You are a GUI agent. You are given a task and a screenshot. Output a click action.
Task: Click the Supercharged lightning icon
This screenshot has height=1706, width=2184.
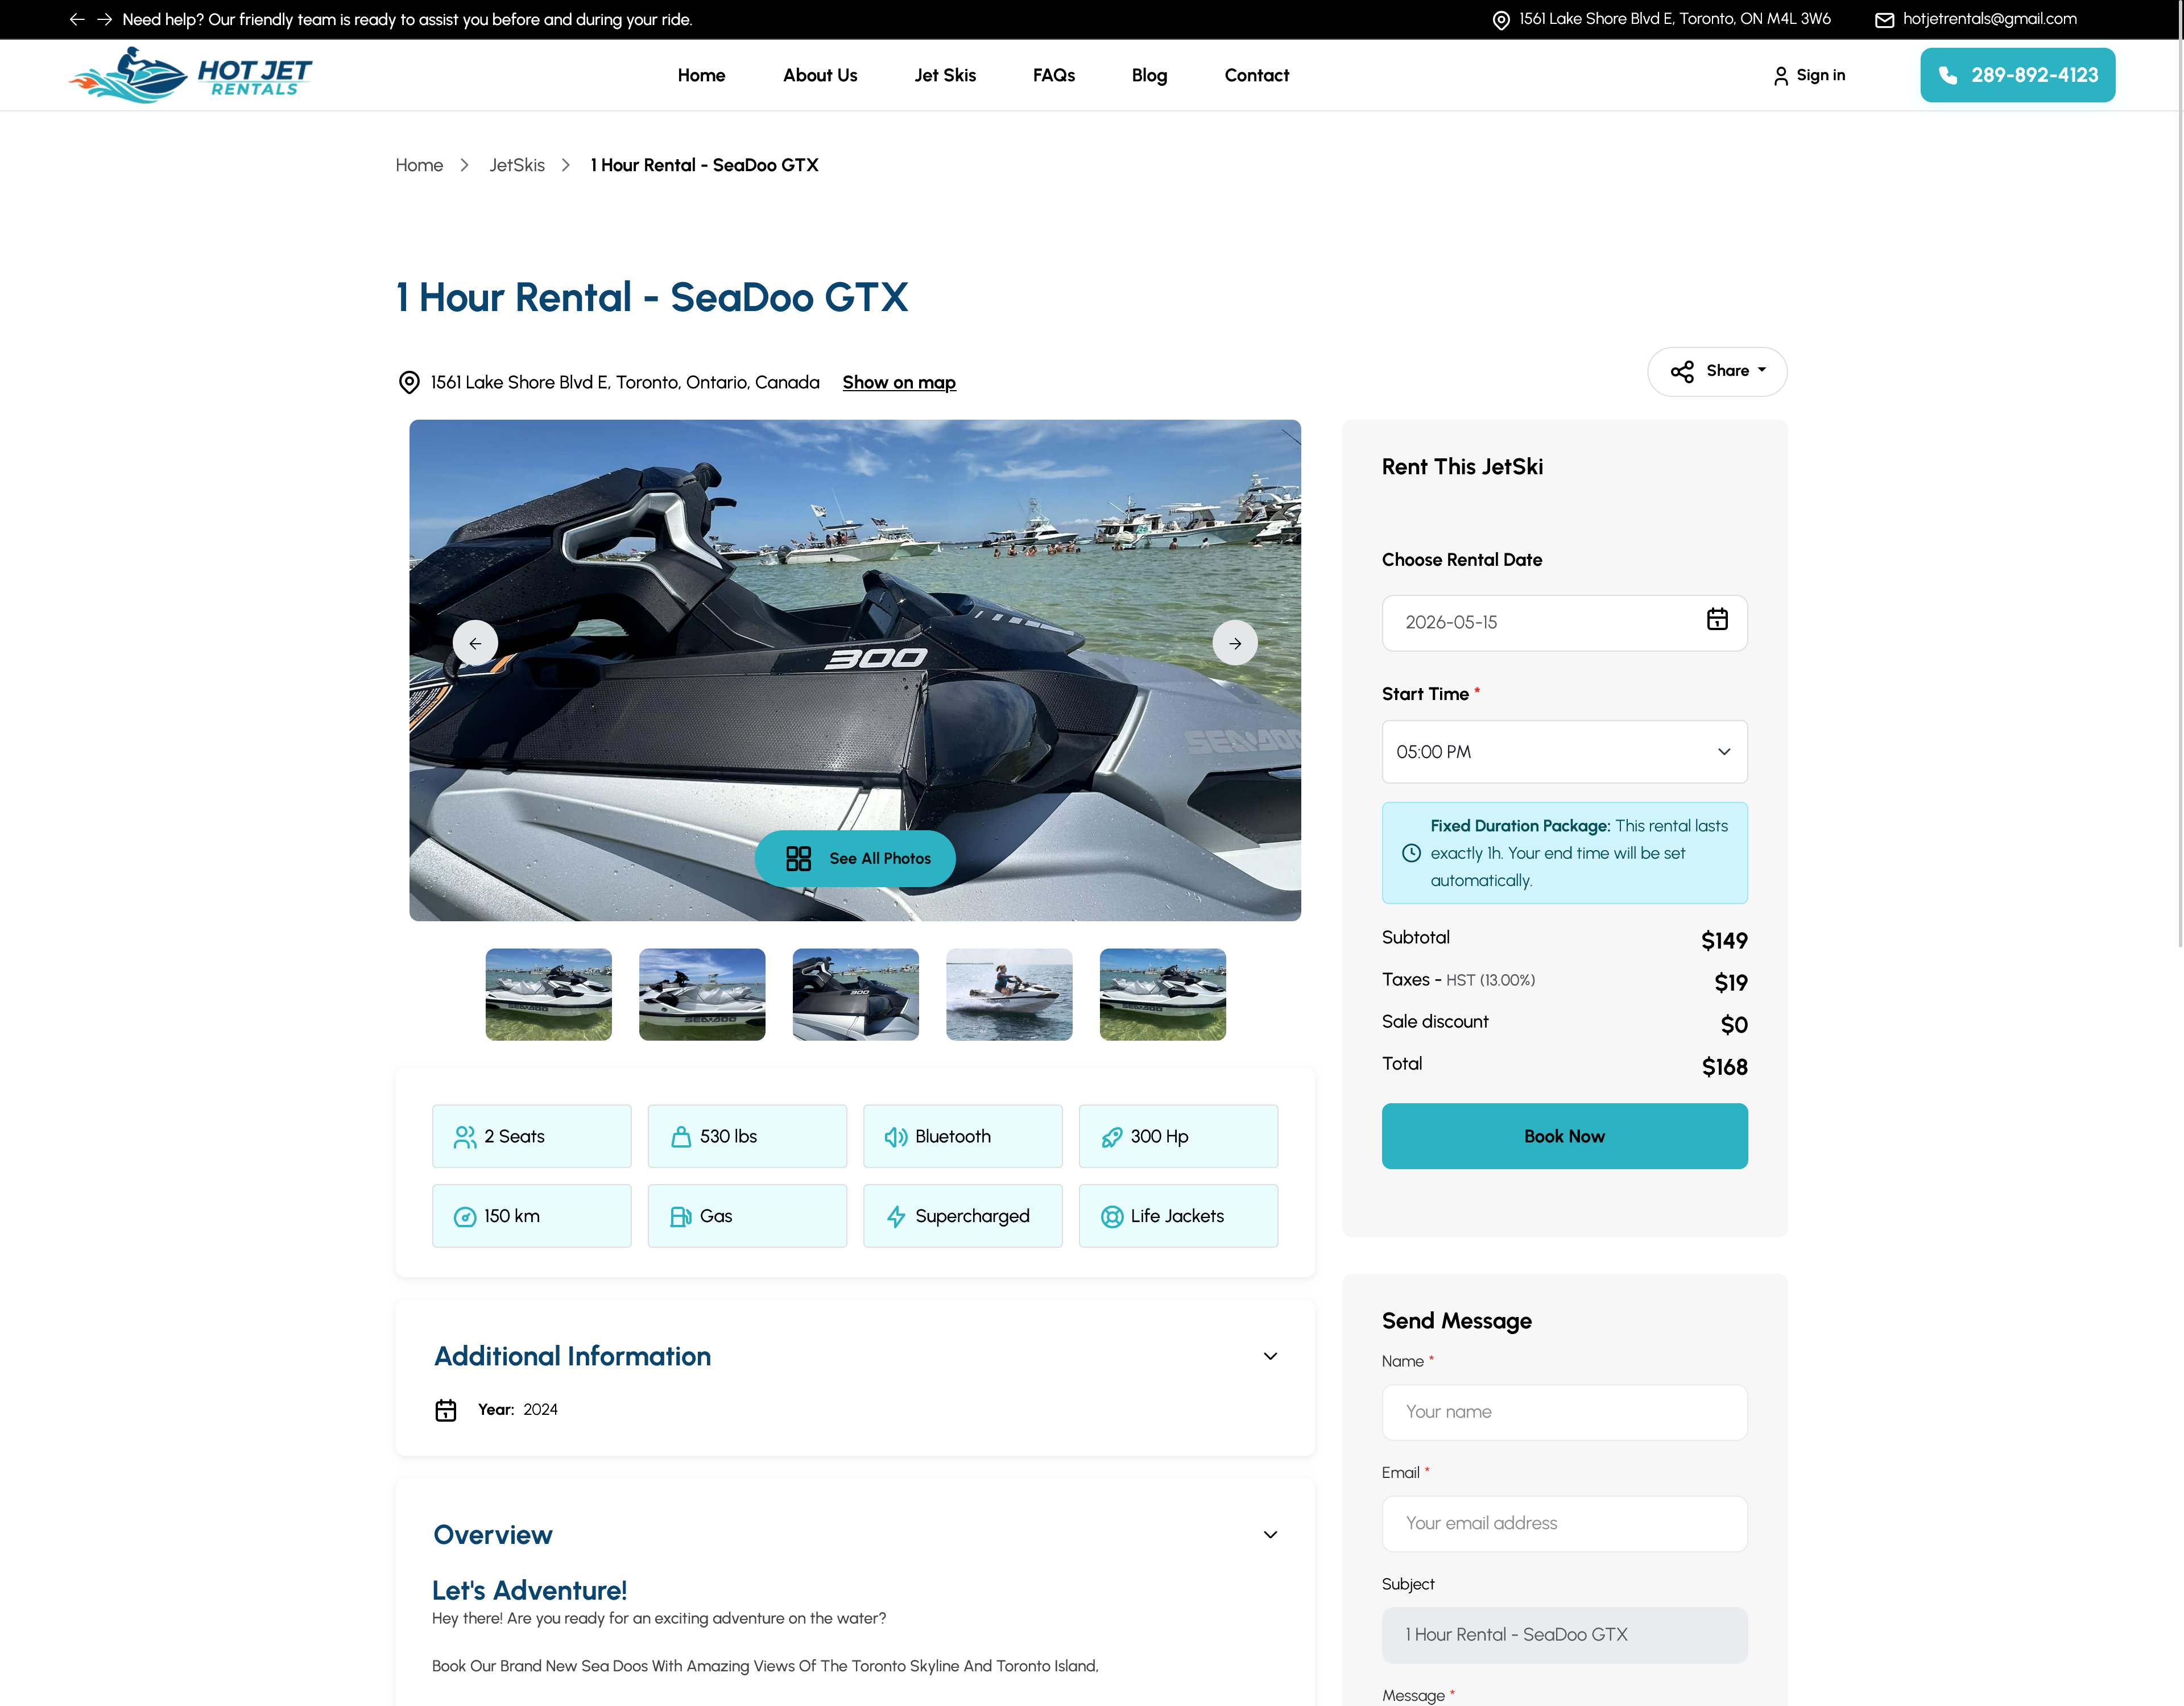896,1217
